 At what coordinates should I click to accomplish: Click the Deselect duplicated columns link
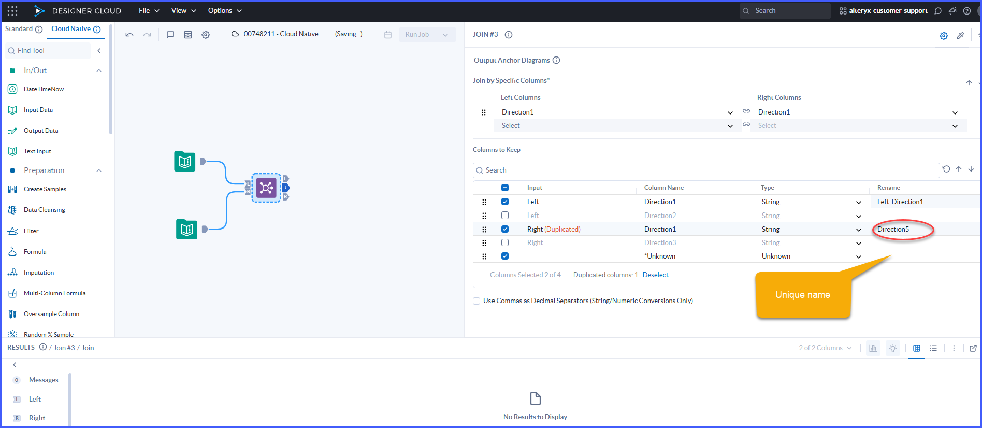coord(655,275)
